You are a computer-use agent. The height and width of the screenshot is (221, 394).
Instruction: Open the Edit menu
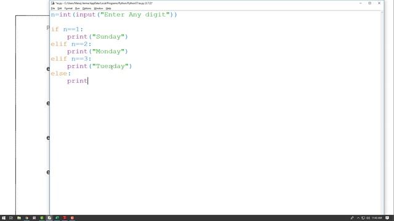(x=60, y=8)
